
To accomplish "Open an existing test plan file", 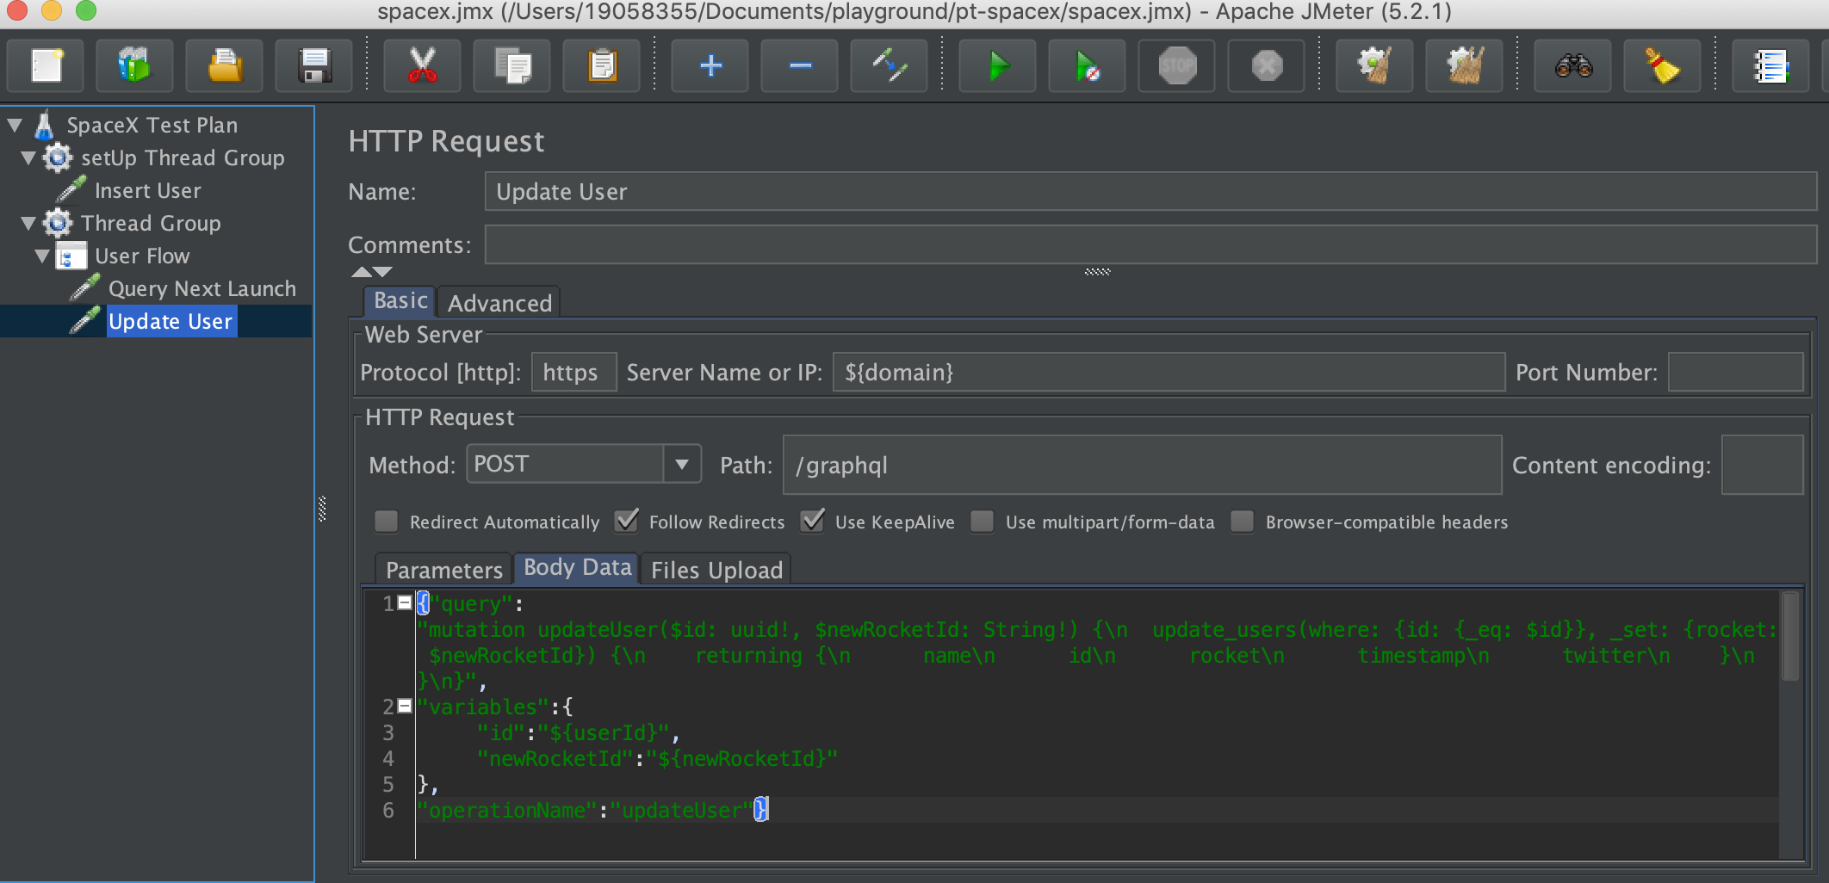I will point(224,65).
